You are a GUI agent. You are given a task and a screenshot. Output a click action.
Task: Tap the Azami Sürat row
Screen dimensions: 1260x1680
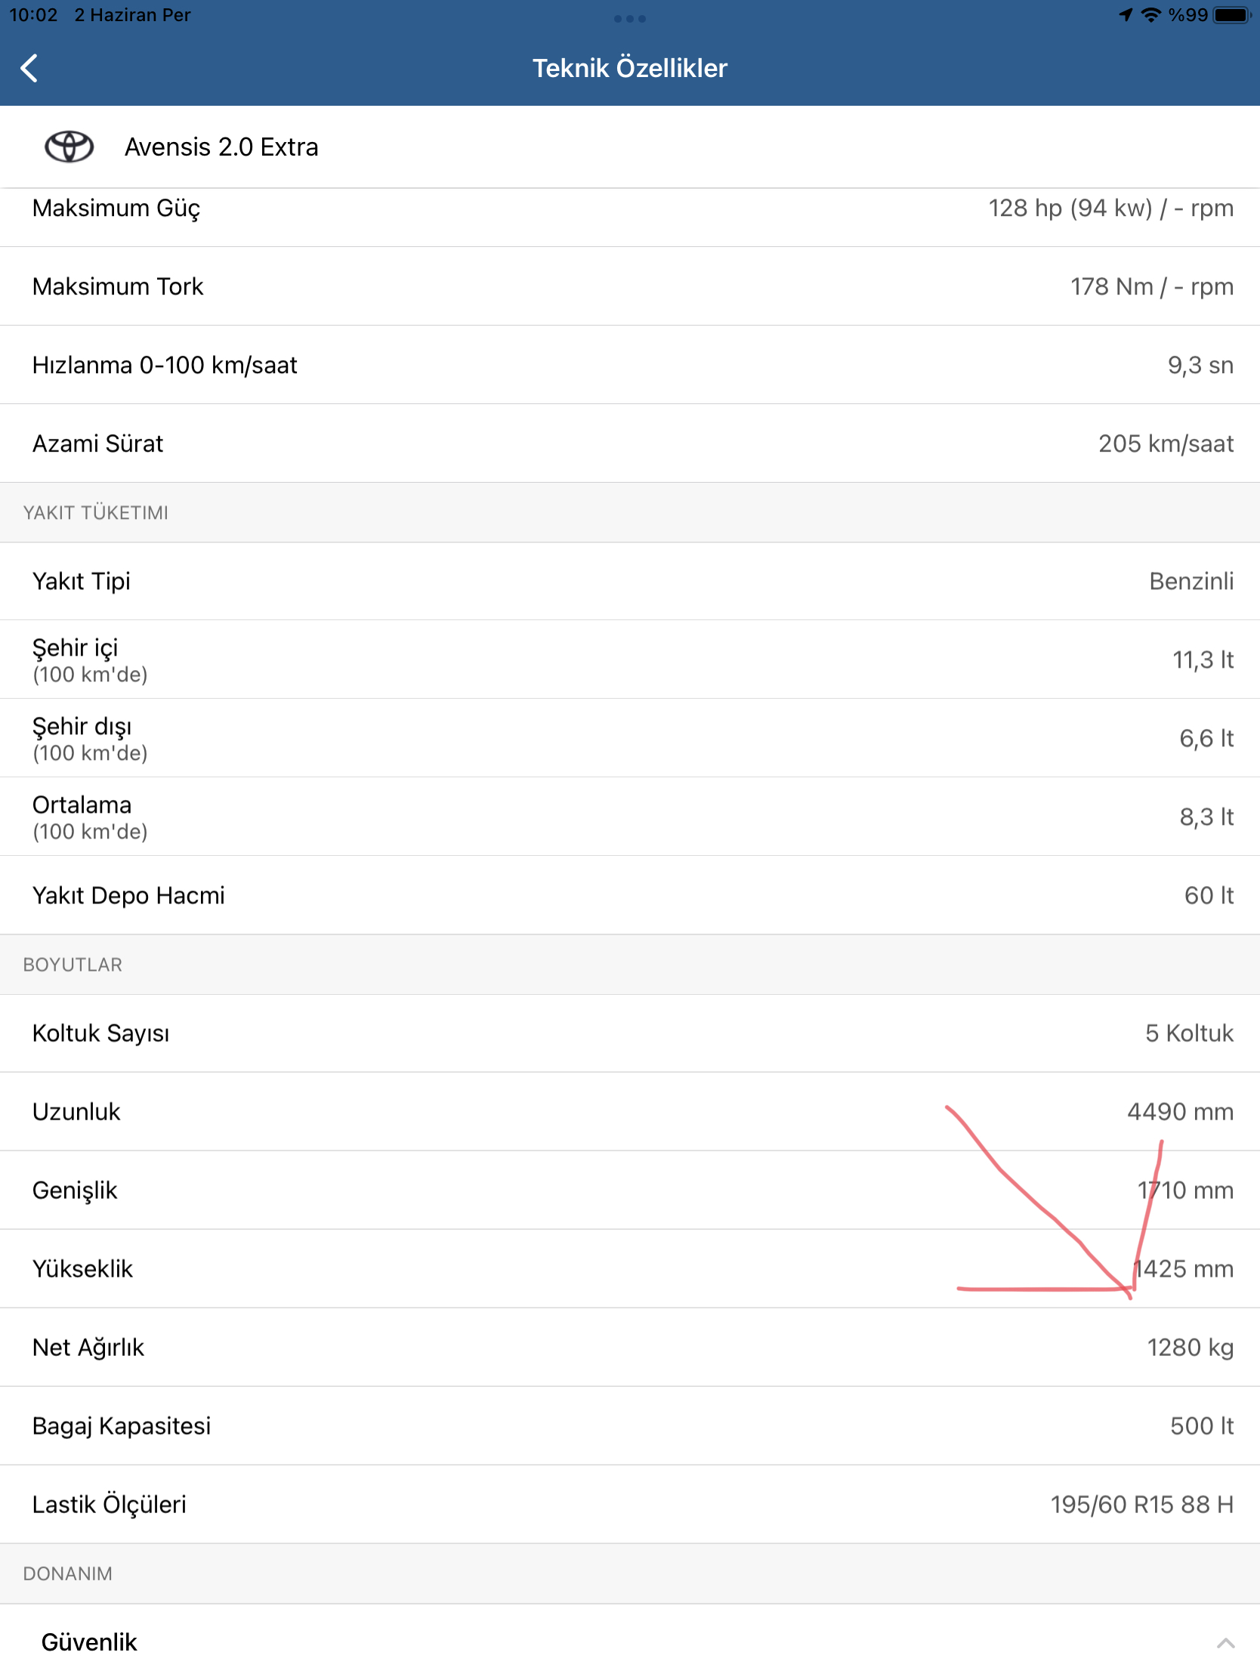tap(629, 443)
